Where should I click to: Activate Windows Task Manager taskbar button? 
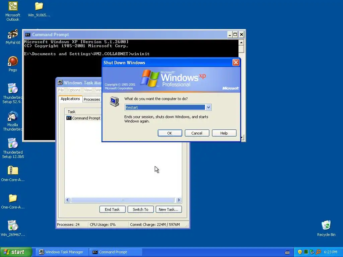62,252
